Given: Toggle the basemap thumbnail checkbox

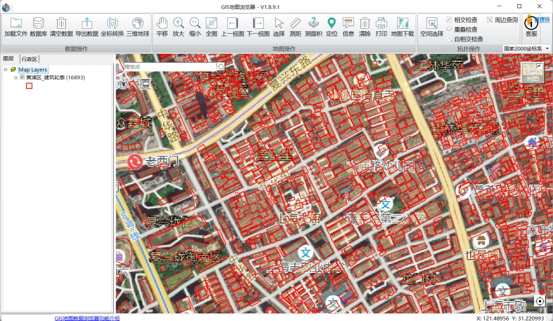Looking at the screenshot, I should click(x=539, y=66).
